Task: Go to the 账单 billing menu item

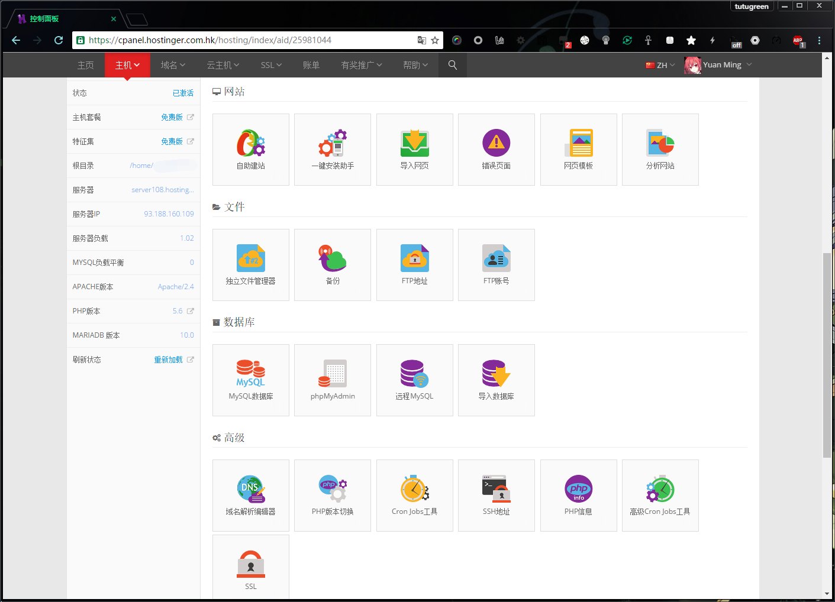Action: tap(311, 65)
